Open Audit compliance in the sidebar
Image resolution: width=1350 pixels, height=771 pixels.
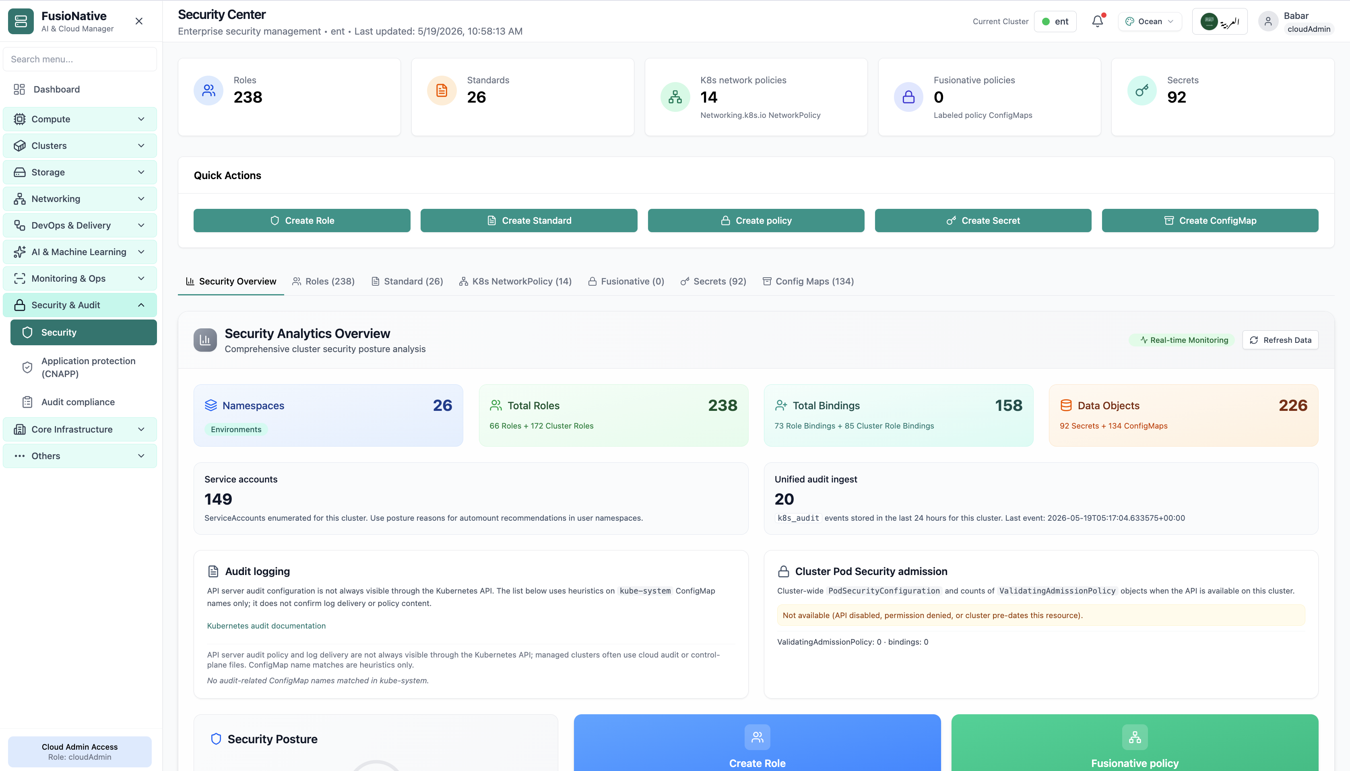point(84,402)
